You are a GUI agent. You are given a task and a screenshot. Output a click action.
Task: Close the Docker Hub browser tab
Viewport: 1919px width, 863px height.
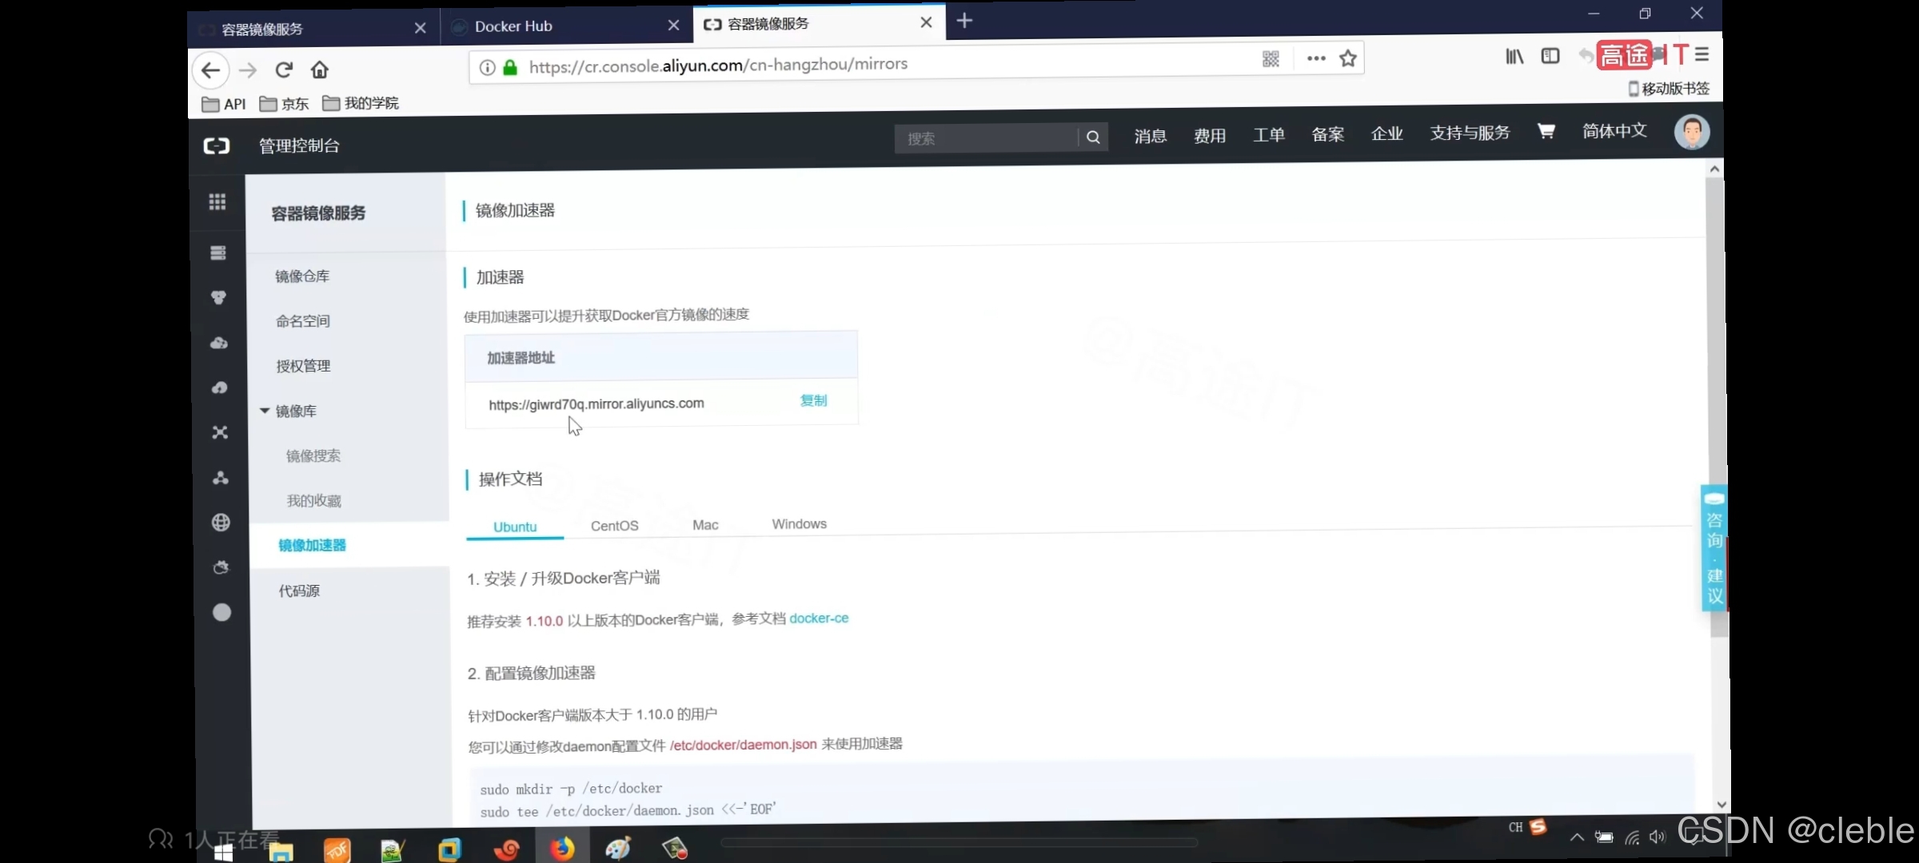coord(673,26)
